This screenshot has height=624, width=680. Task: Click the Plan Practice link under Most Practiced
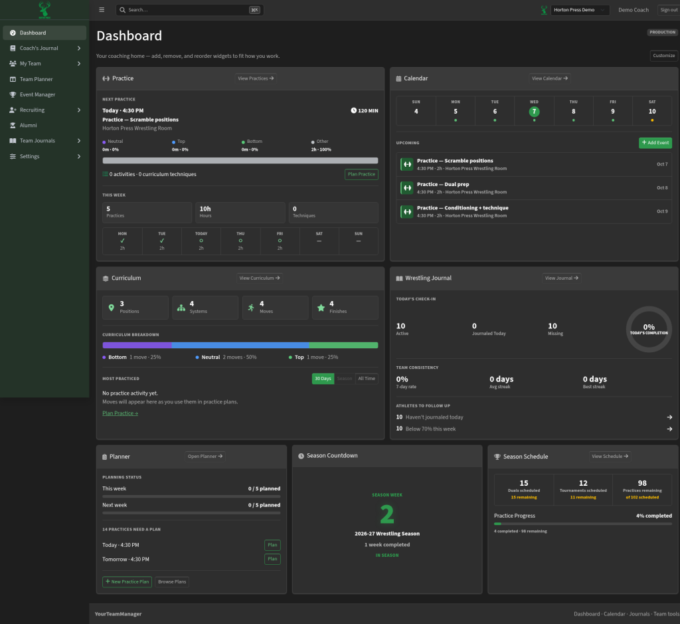[x=120, y=413]
